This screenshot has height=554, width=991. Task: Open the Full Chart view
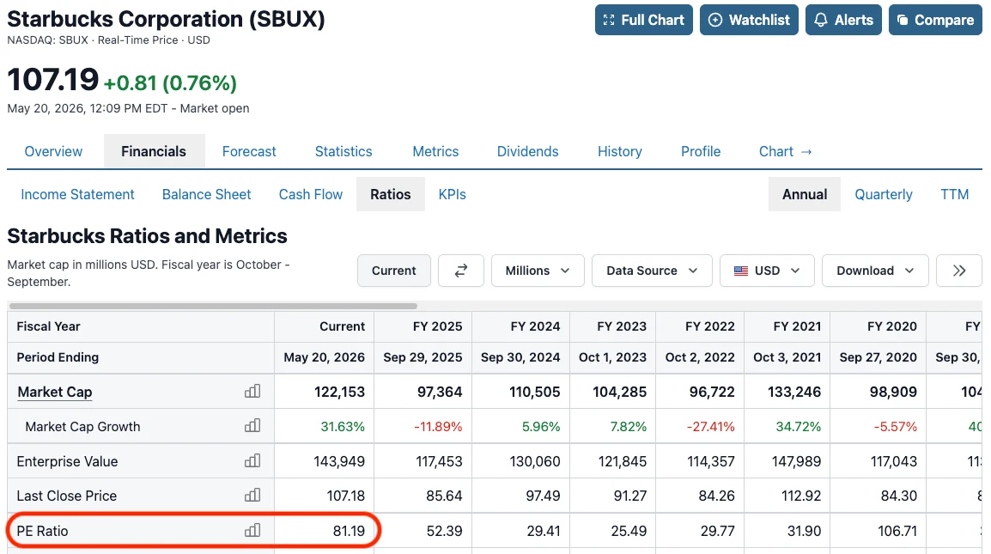pyautogui.click(x=643, y=21)
